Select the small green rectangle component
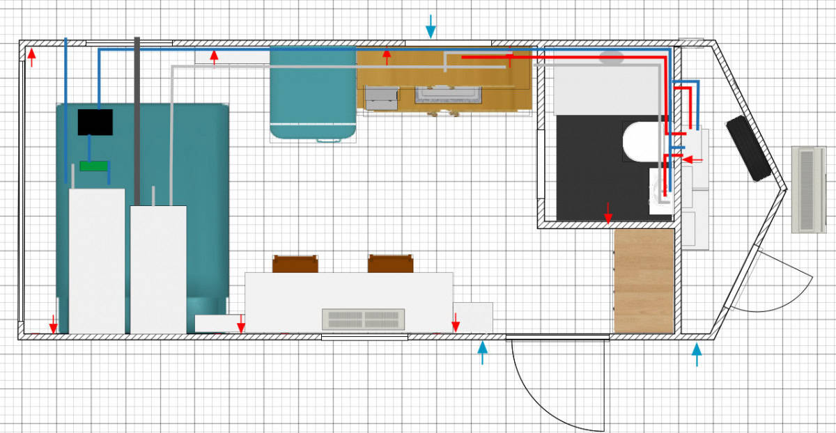This screenshot has width=836, height=433. pos(94,166)
